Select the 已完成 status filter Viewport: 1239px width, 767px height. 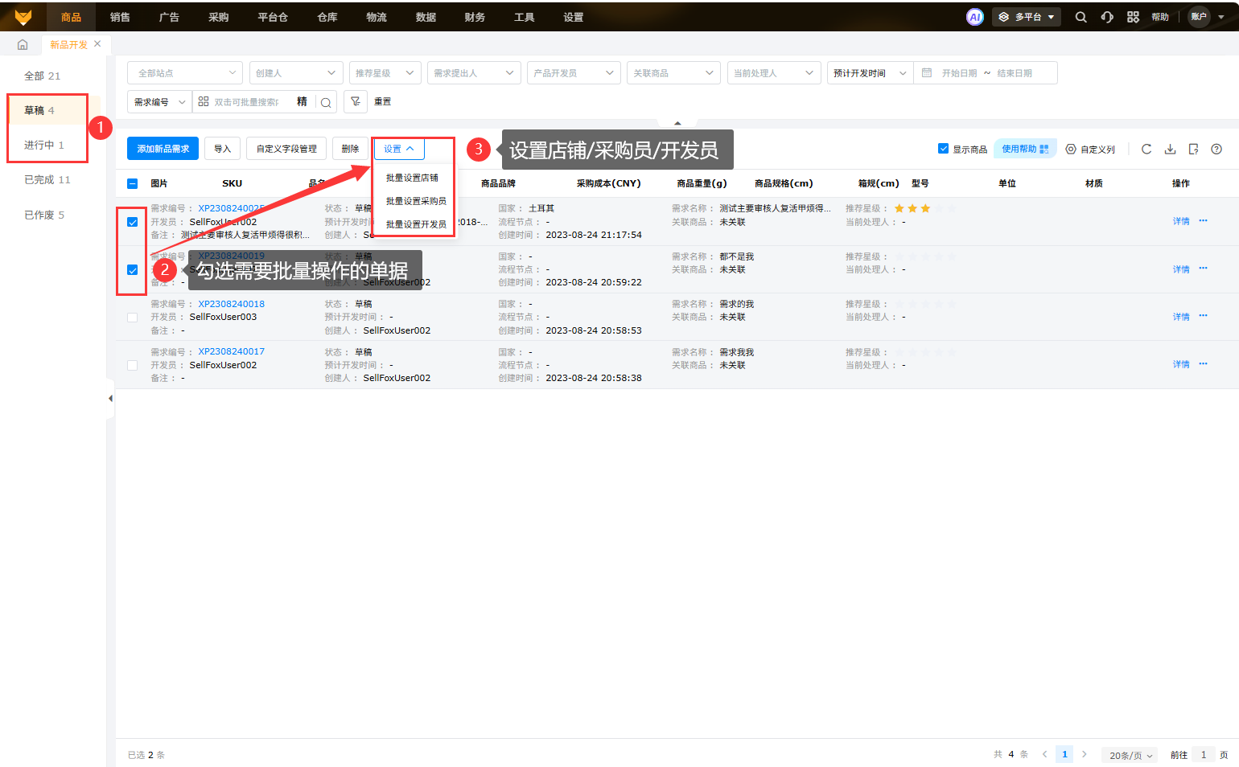click(47, 179)
